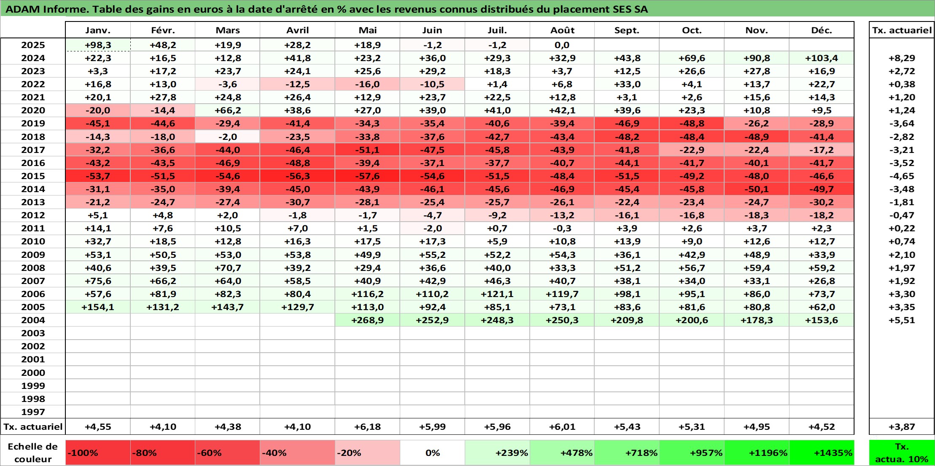This screenshot has width=935, height=466.
Task: Click the Sept. column header
Action: click(627, 30)
